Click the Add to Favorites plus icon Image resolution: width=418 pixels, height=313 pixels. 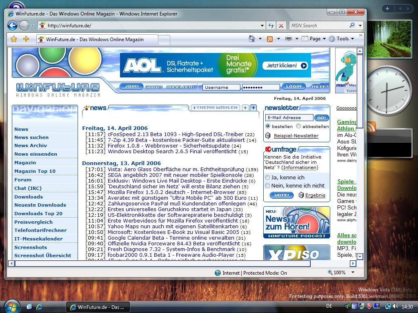point(26,39)
